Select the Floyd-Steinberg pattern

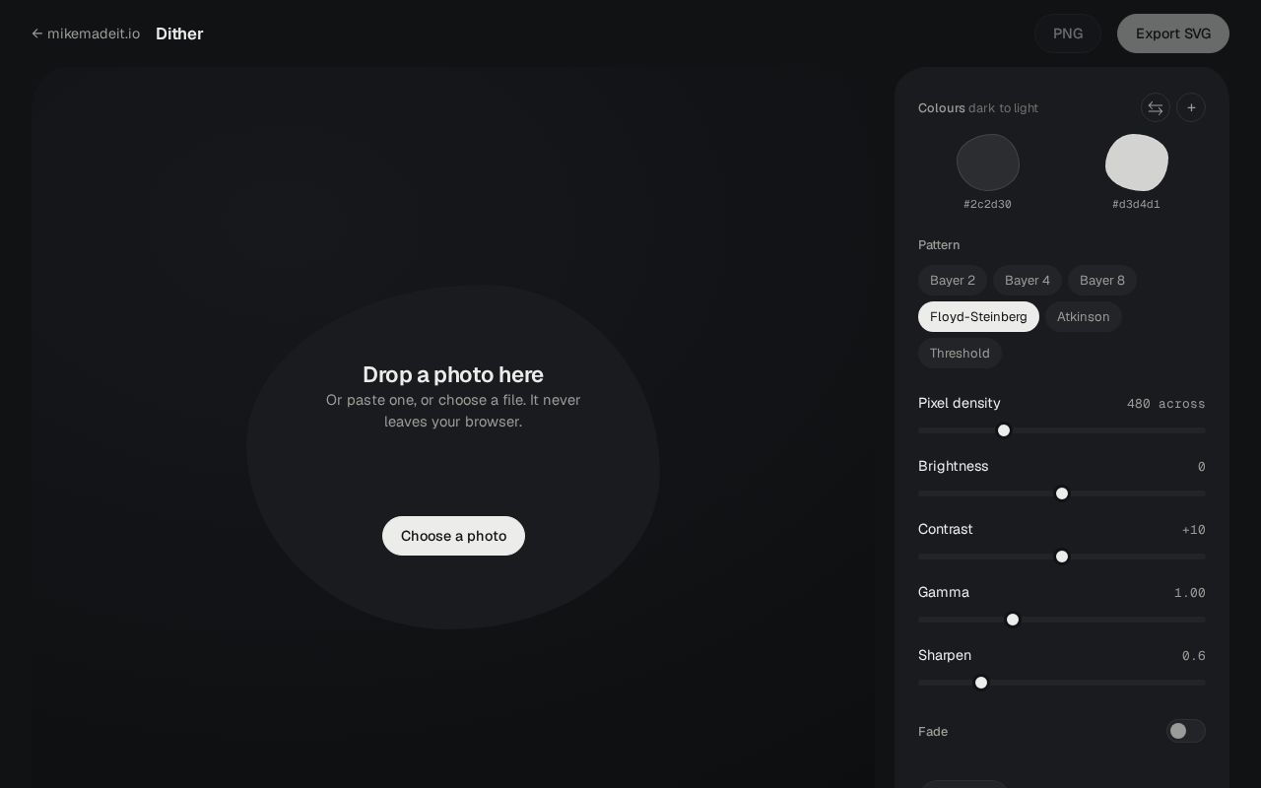pyautogui.click(x=978, y=317)
